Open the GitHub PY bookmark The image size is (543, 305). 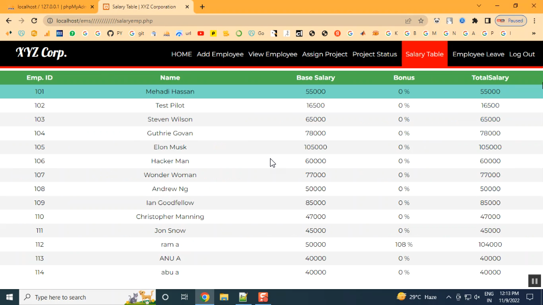pyautogui.click(x=115, y=34)
